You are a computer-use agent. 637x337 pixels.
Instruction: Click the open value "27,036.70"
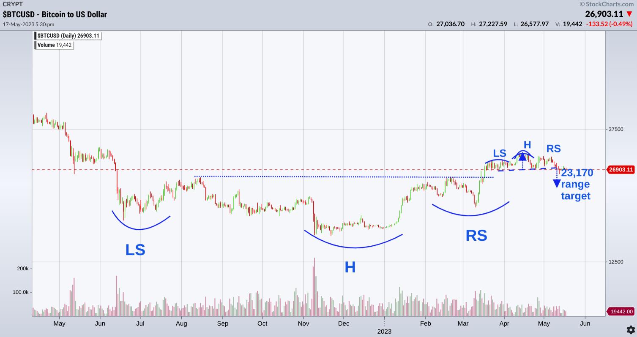coord(451,24)
